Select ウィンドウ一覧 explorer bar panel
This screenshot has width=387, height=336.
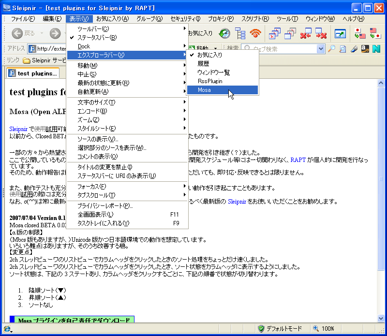pos(223,73)
